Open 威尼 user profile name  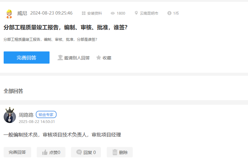click(22, 13)
